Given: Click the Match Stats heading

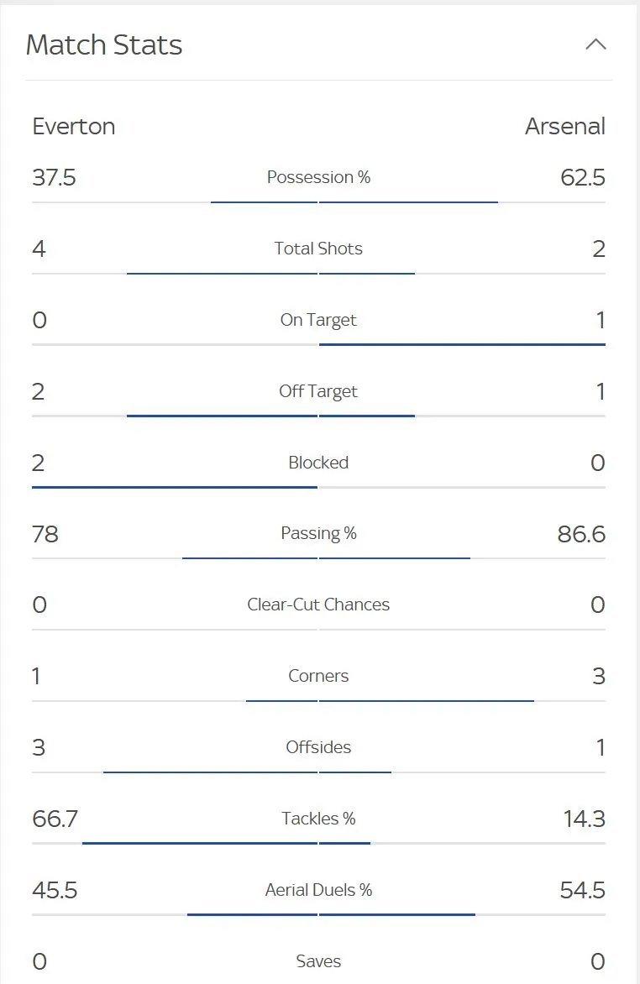Looking at the screenshot, I should click(x=104, y=45).
